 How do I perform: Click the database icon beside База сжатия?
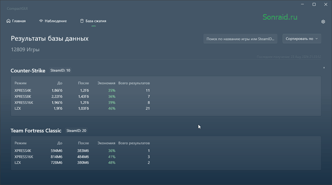point(82,21)
